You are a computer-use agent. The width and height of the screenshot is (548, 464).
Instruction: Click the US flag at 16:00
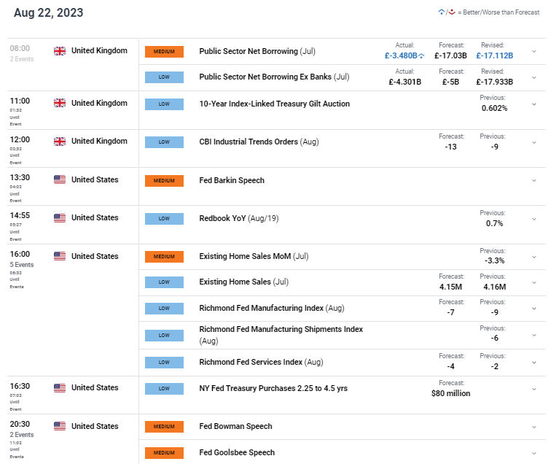pyautogui.click(x=60, y=256)
